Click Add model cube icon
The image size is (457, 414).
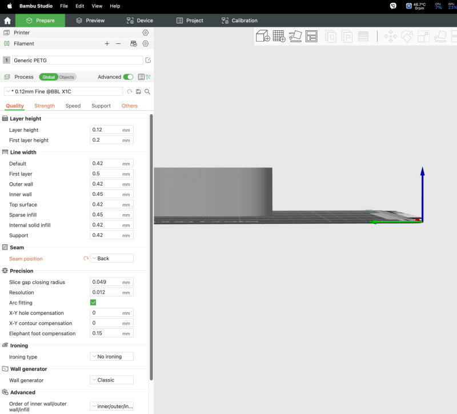[x=263, y=36]
